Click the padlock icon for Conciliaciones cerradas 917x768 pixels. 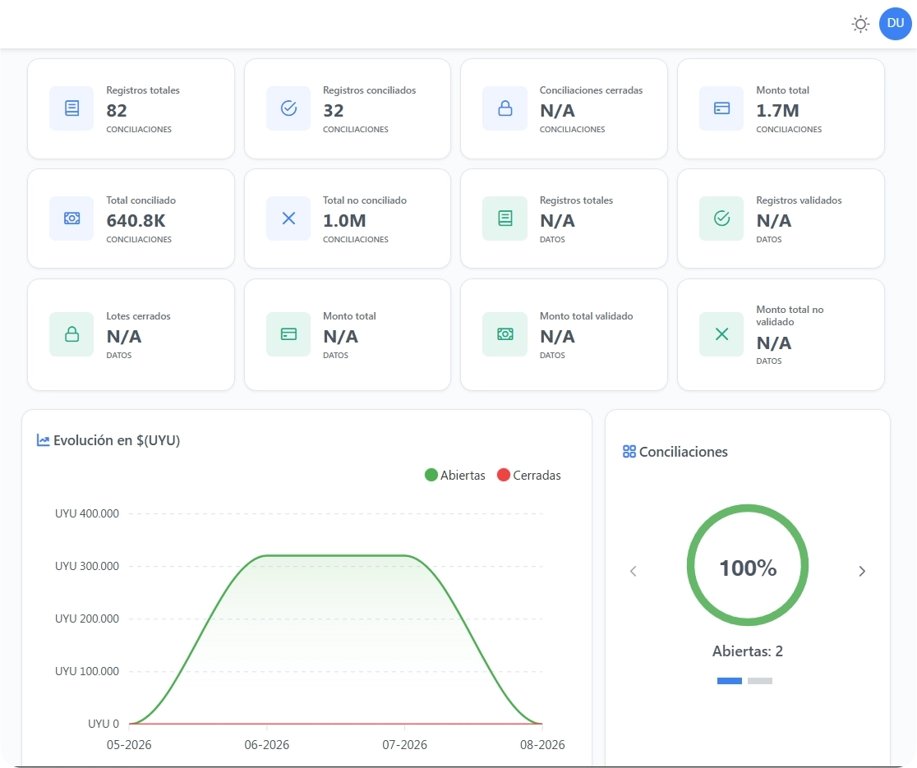[505, 108]
